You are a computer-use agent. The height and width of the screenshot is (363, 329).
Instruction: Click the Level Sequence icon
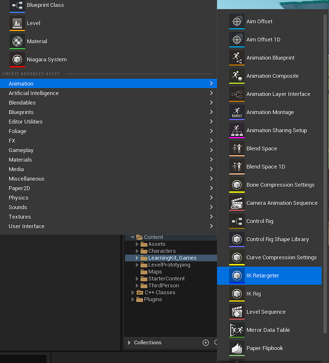[236, 312]
